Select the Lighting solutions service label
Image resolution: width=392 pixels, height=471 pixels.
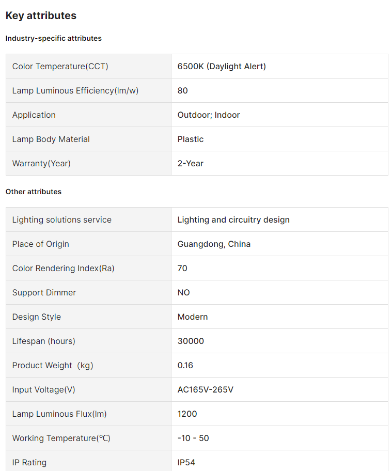pos(62,219)
